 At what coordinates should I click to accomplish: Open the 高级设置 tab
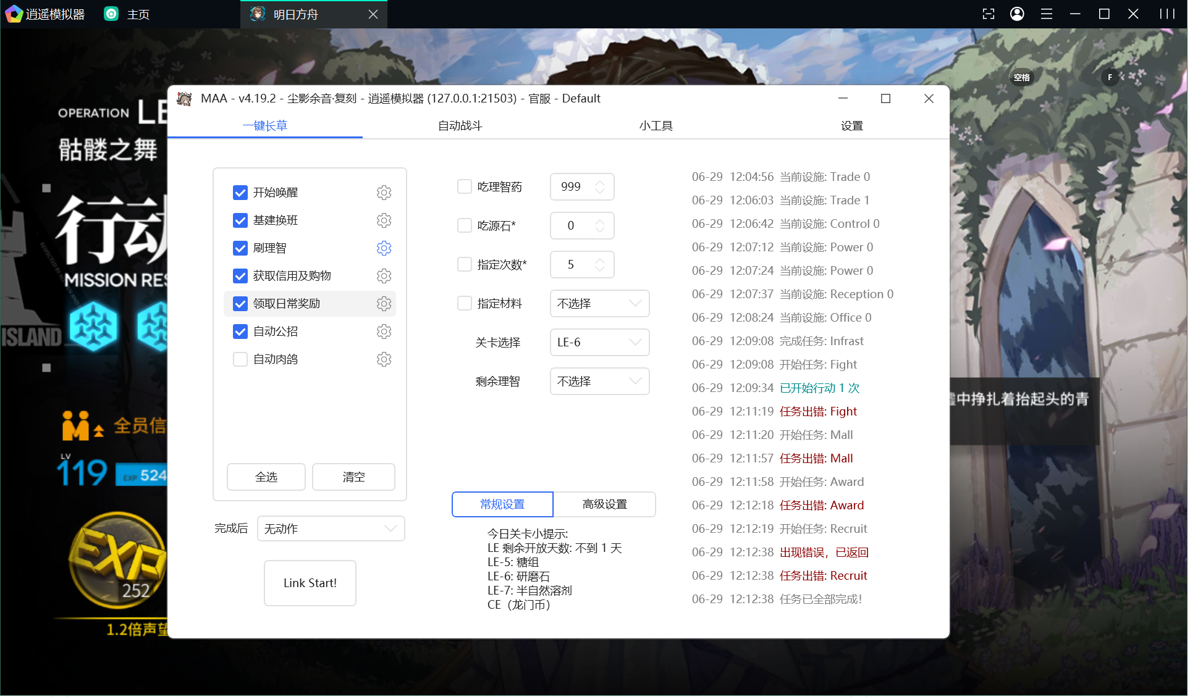[x=604, y=504]
